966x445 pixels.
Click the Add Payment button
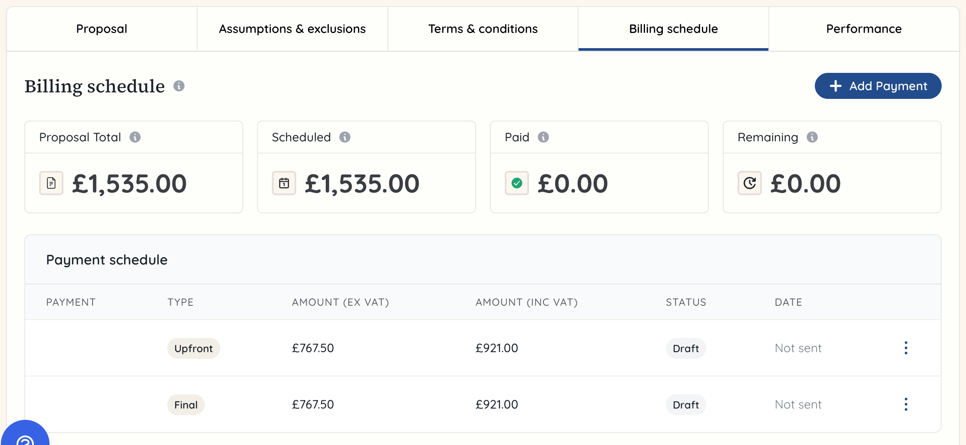(x=878, y=86)
